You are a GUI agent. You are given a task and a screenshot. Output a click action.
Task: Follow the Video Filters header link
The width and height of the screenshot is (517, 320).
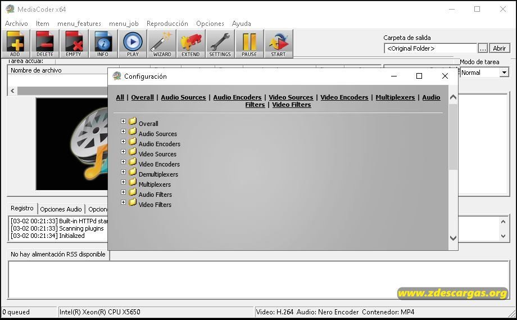click(292, 105)
